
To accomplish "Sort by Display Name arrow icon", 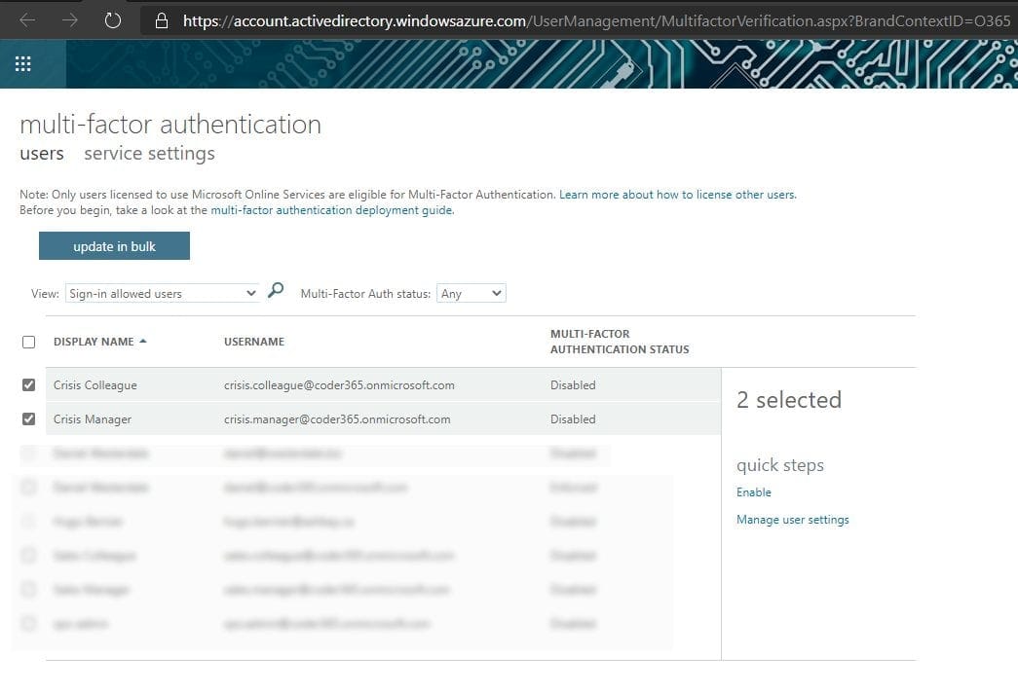I will (x=143, y=342).
